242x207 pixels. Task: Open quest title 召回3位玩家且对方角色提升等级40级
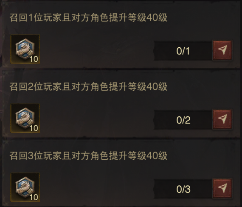click(88, 155)
